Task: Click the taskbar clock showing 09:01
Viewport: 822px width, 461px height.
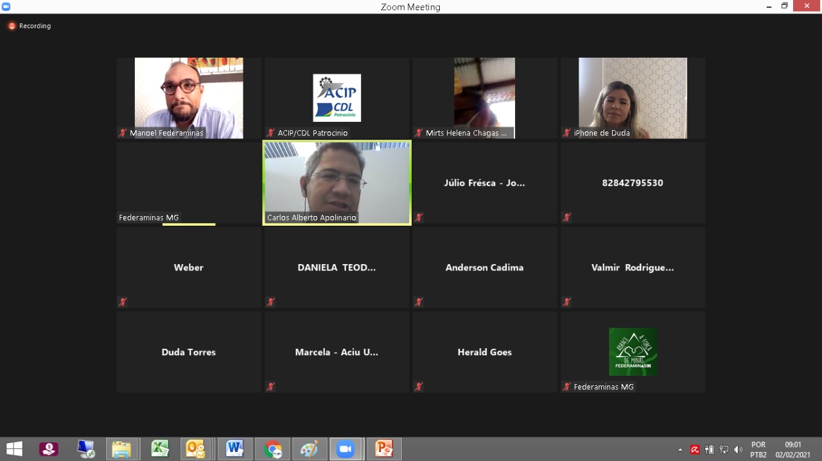Action: 793,449
